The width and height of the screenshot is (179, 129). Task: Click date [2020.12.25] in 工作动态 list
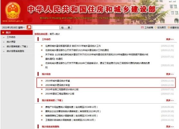167,50
